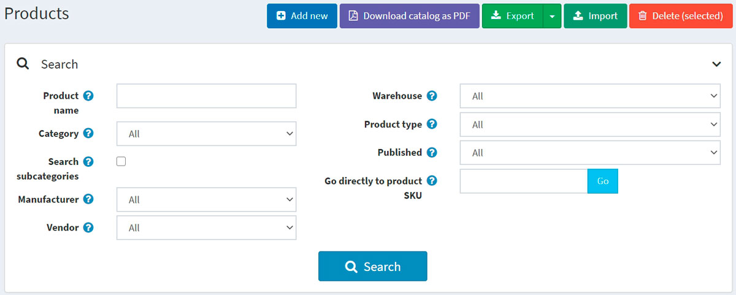Click help icon for Go directly to SKU
Screen dimensions: 736x295
(x=432, y=181)
